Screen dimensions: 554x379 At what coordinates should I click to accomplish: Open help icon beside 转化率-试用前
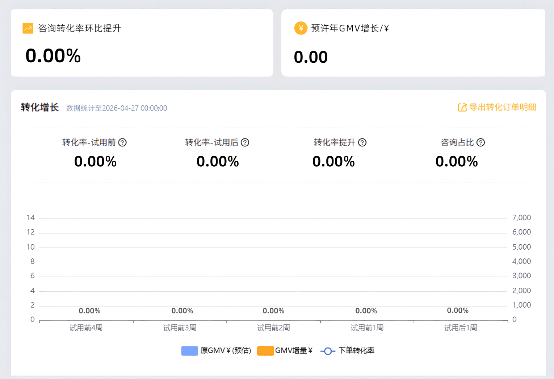[123, 142]
